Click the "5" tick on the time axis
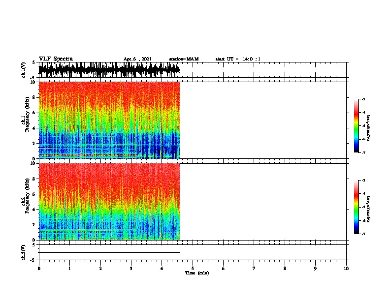The image size is (390, 301). (193, 269)
